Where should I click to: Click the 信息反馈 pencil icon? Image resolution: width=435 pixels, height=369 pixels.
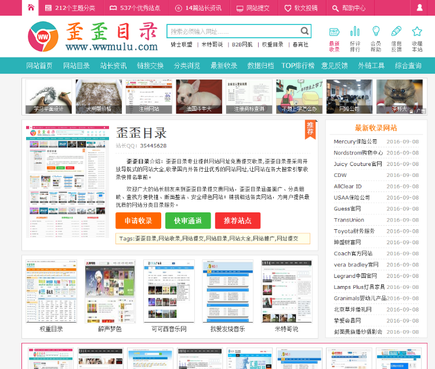[396, 39]
